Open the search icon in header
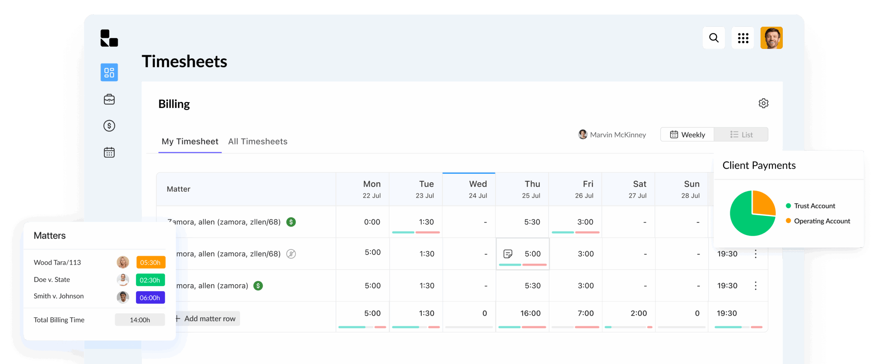 pyautogui.click(x=714, y=38)
